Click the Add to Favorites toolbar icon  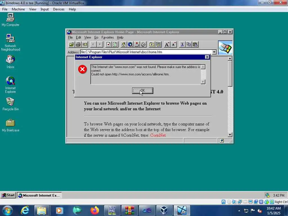click(x=158, y=44)
